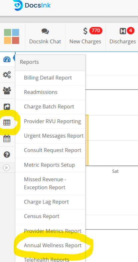
Task: Open the dashboard gauge icon in sidebar
Action: 7,59
